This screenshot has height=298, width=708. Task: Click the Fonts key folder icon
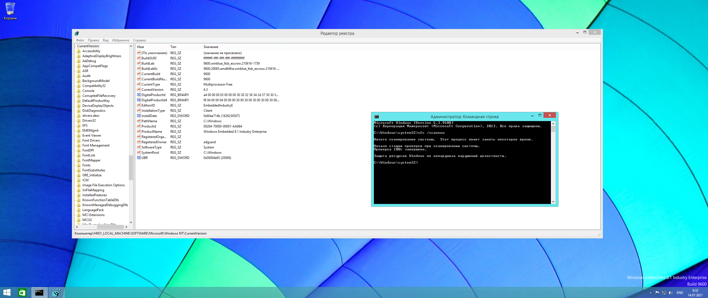coord(79,165)
